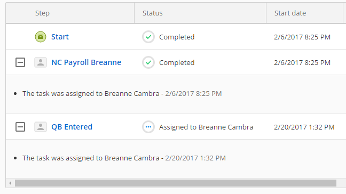Collapse the NC Payroll Breanne step details

(20, 62)
